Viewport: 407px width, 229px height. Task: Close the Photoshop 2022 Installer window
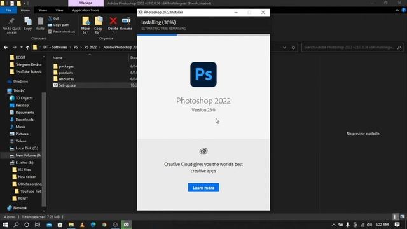[263, 12]
